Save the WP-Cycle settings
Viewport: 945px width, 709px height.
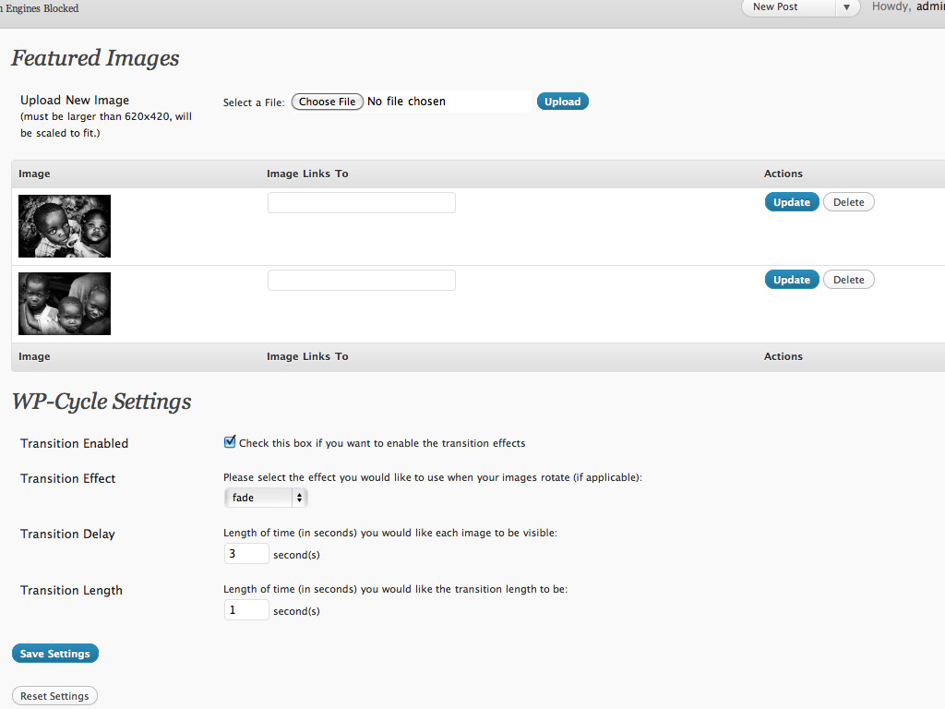pos(54,654)
